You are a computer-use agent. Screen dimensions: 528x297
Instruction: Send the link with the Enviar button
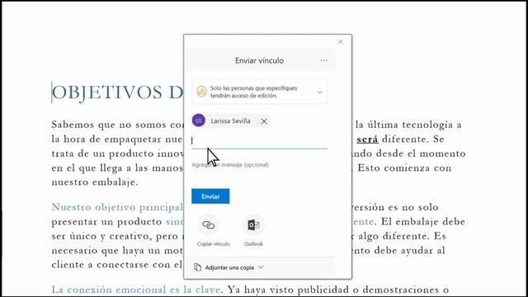click(210, 196)
